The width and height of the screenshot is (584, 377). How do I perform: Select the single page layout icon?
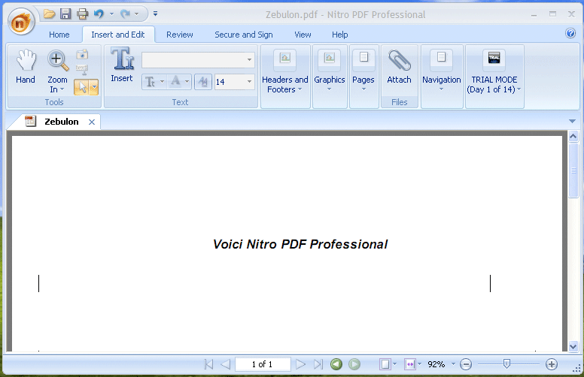pos(385,364)
